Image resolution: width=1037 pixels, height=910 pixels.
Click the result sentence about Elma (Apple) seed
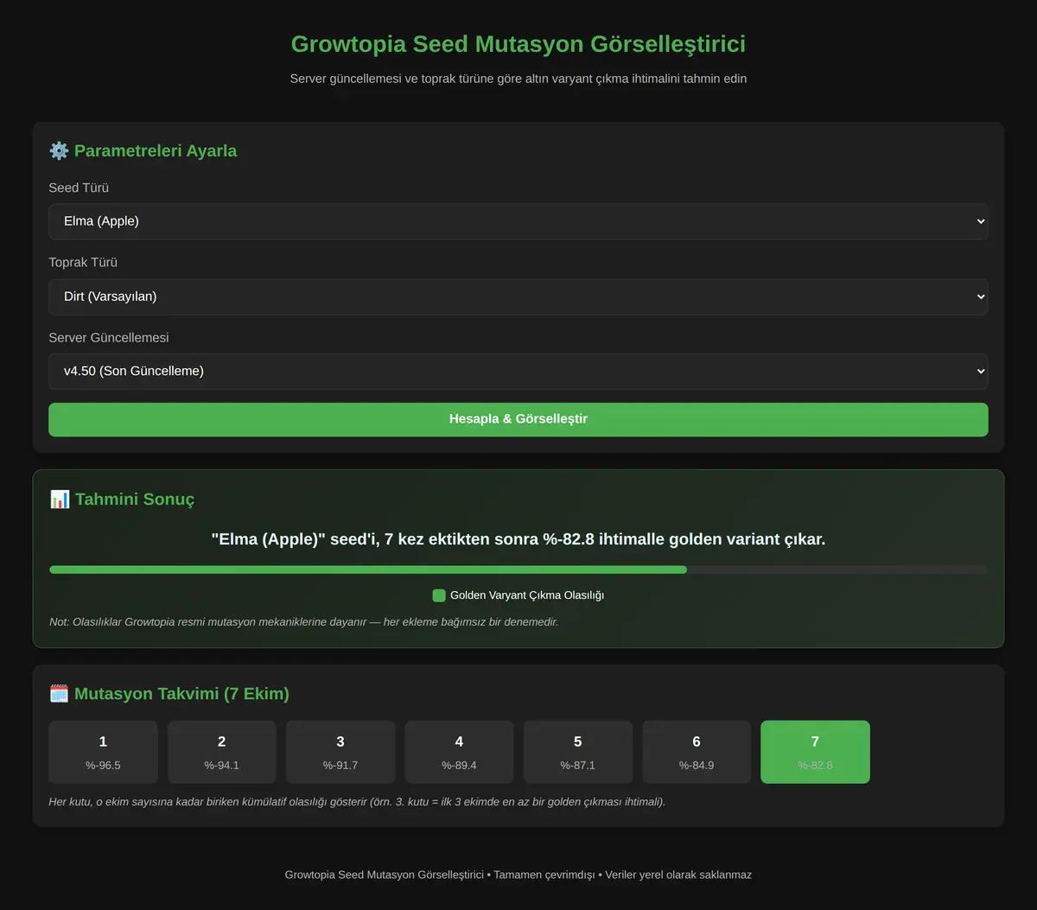click(x=518, y=539)
